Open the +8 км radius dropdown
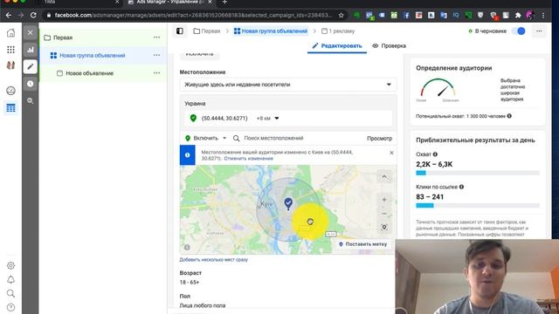The image size is (559, 314). 267,119
